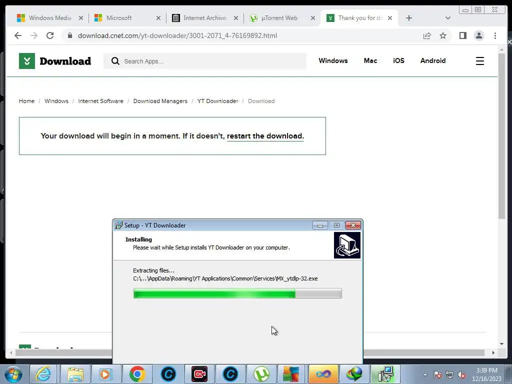Click the Download site title
Viewport: 512px width, 384px height.
[x=65, y=61]
